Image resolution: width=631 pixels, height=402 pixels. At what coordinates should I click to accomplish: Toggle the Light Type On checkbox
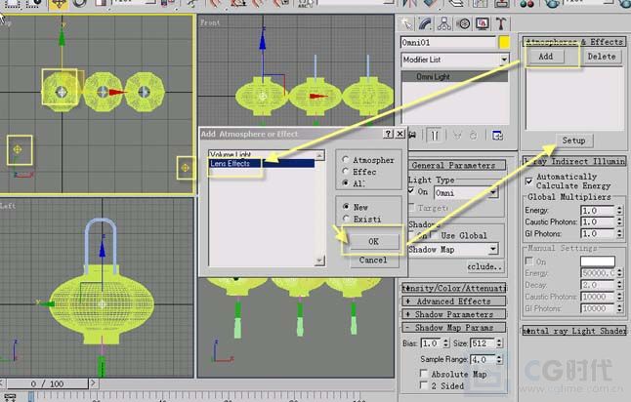411,191
